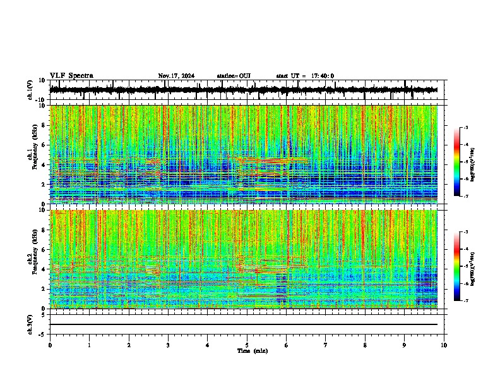
Task: Click the "Time (min)" axis title
Action: click(253, 351)
